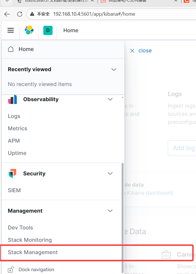Screen dimensions: 196x274
Task: Open Home in the navigation menu
Action: pos(26,49)
